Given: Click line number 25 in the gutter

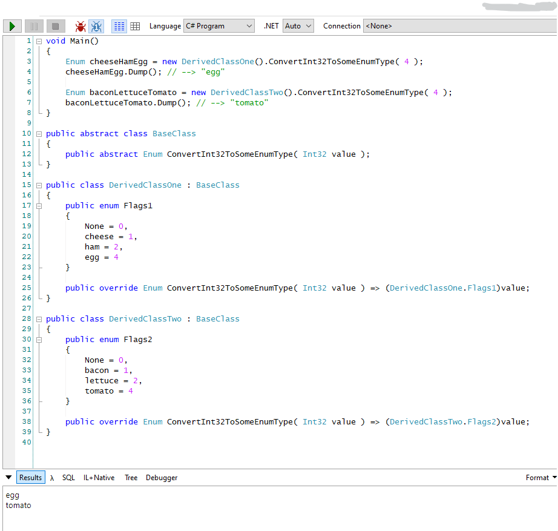Looking at the screenshot, I should tap(27, 288).
